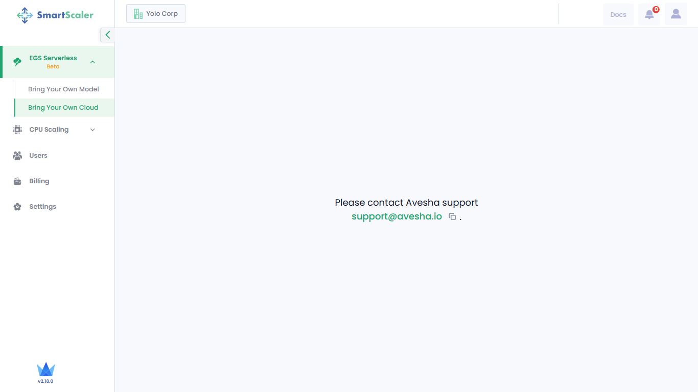
Task: Click the CPU Scaling chip icon
Action: tap(17, 130)
